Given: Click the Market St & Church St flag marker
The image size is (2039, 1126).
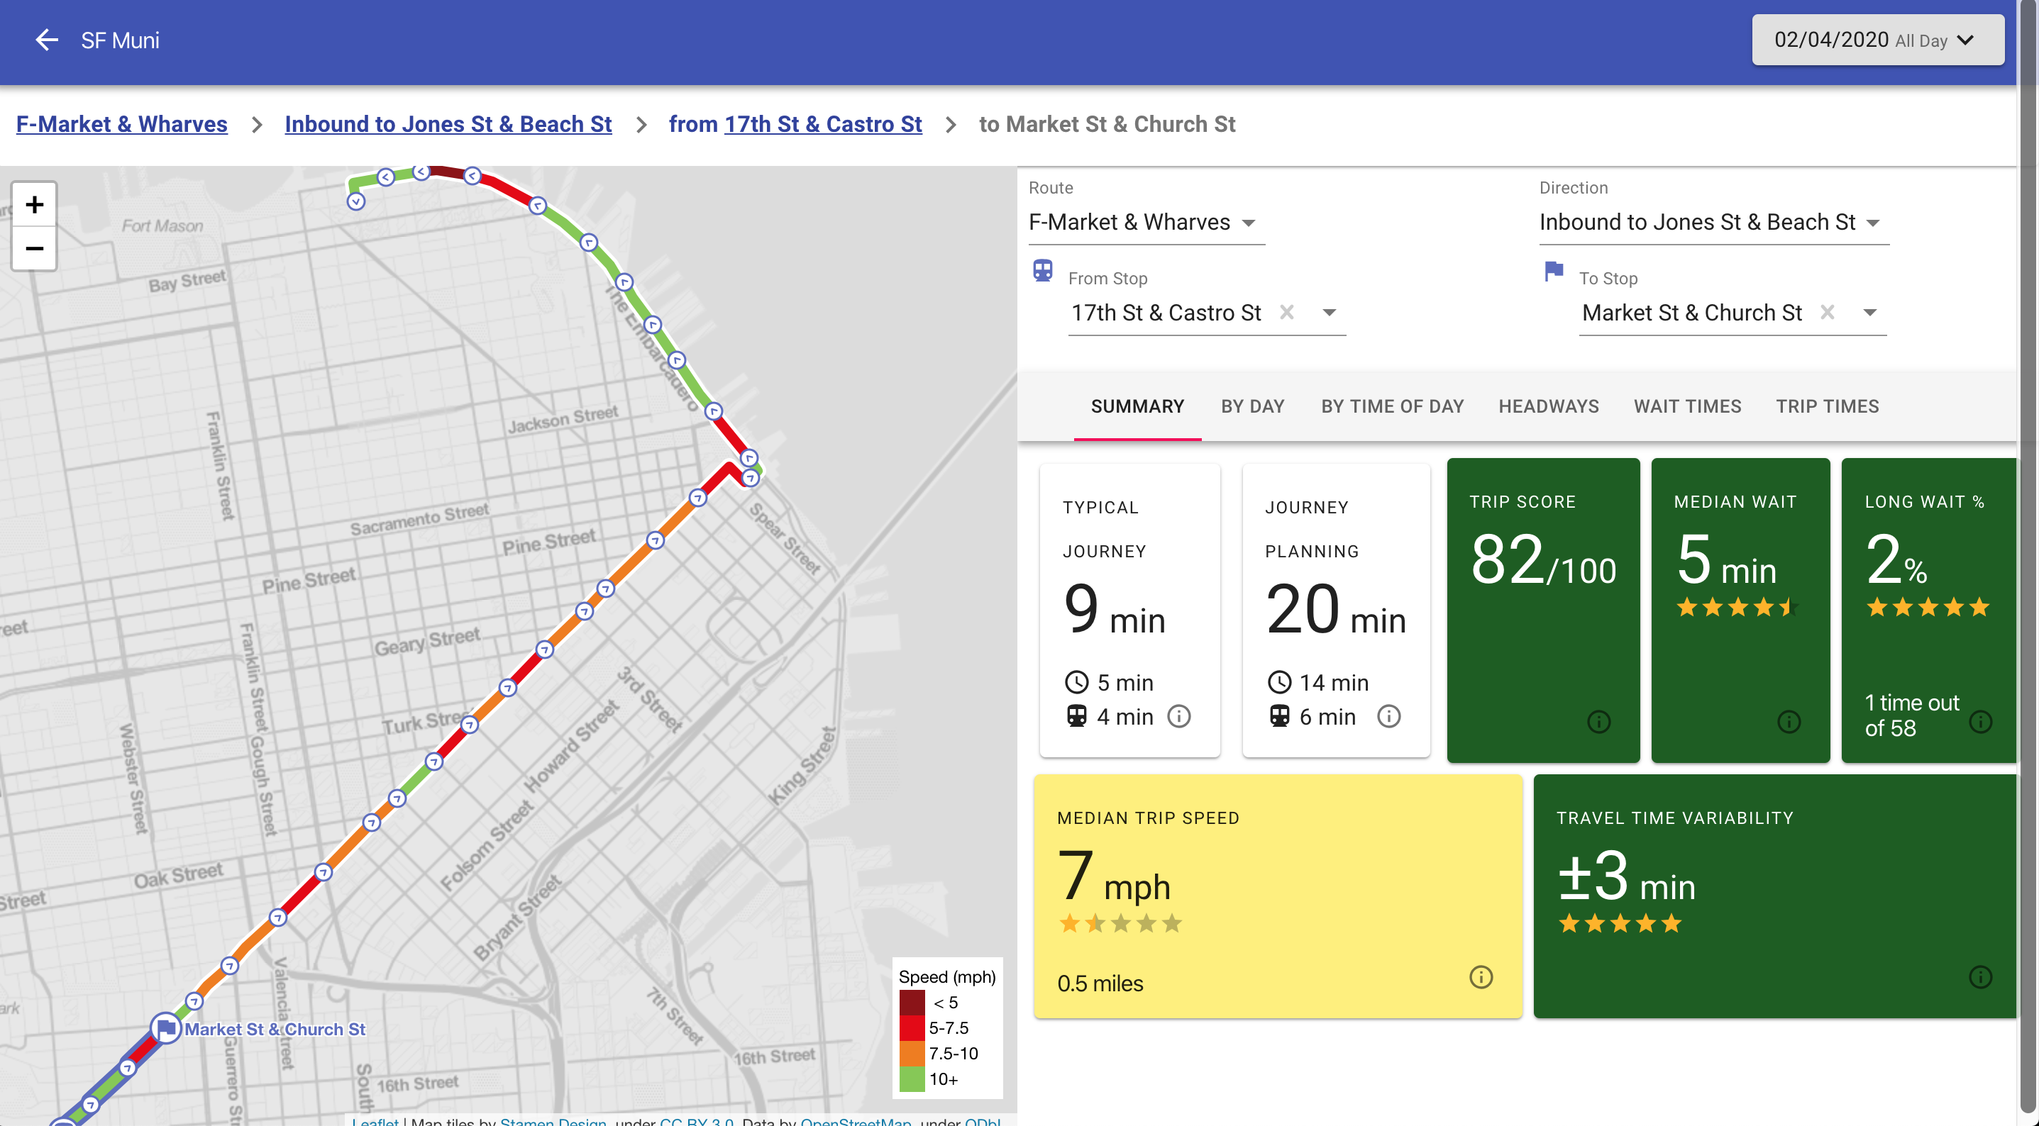Looking at the screenshot, I should coord(166,1029).
